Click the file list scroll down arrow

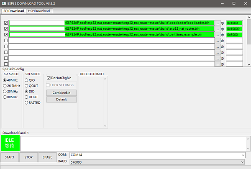tap(249, 65)
